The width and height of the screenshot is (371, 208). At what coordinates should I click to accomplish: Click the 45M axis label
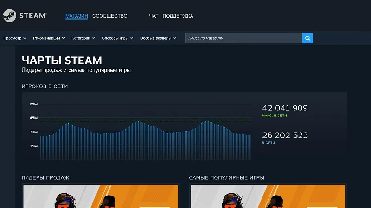click(x=33, y=118)
